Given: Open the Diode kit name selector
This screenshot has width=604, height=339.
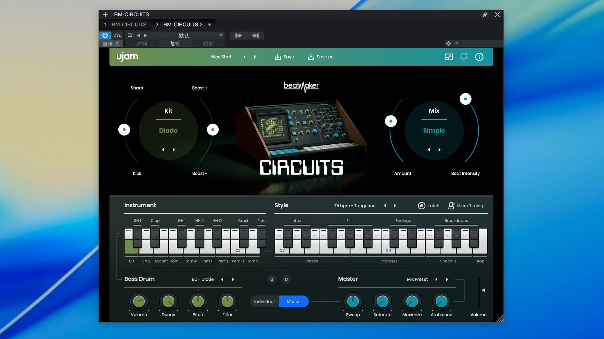Looking at the screenshot, I should click(x=168, y=131).
